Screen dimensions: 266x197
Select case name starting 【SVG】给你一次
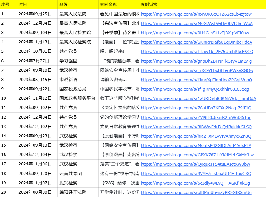click(x=119, y=183)
